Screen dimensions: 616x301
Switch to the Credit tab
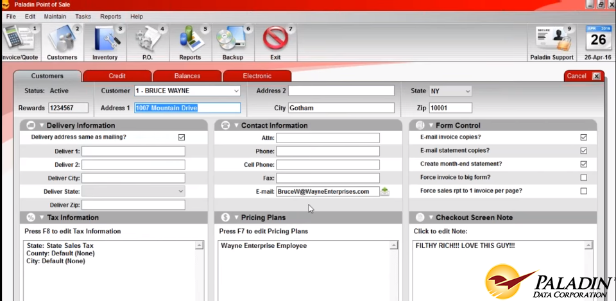click(117, 76)
